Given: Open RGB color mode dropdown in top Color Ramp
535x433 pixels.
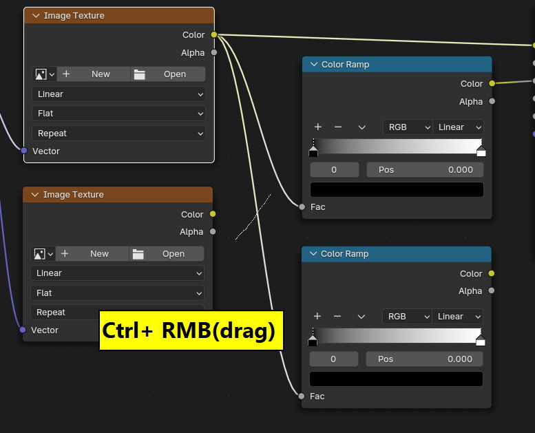Looking at the screenshot, I should pyautogui.click(x=408, y=127).
